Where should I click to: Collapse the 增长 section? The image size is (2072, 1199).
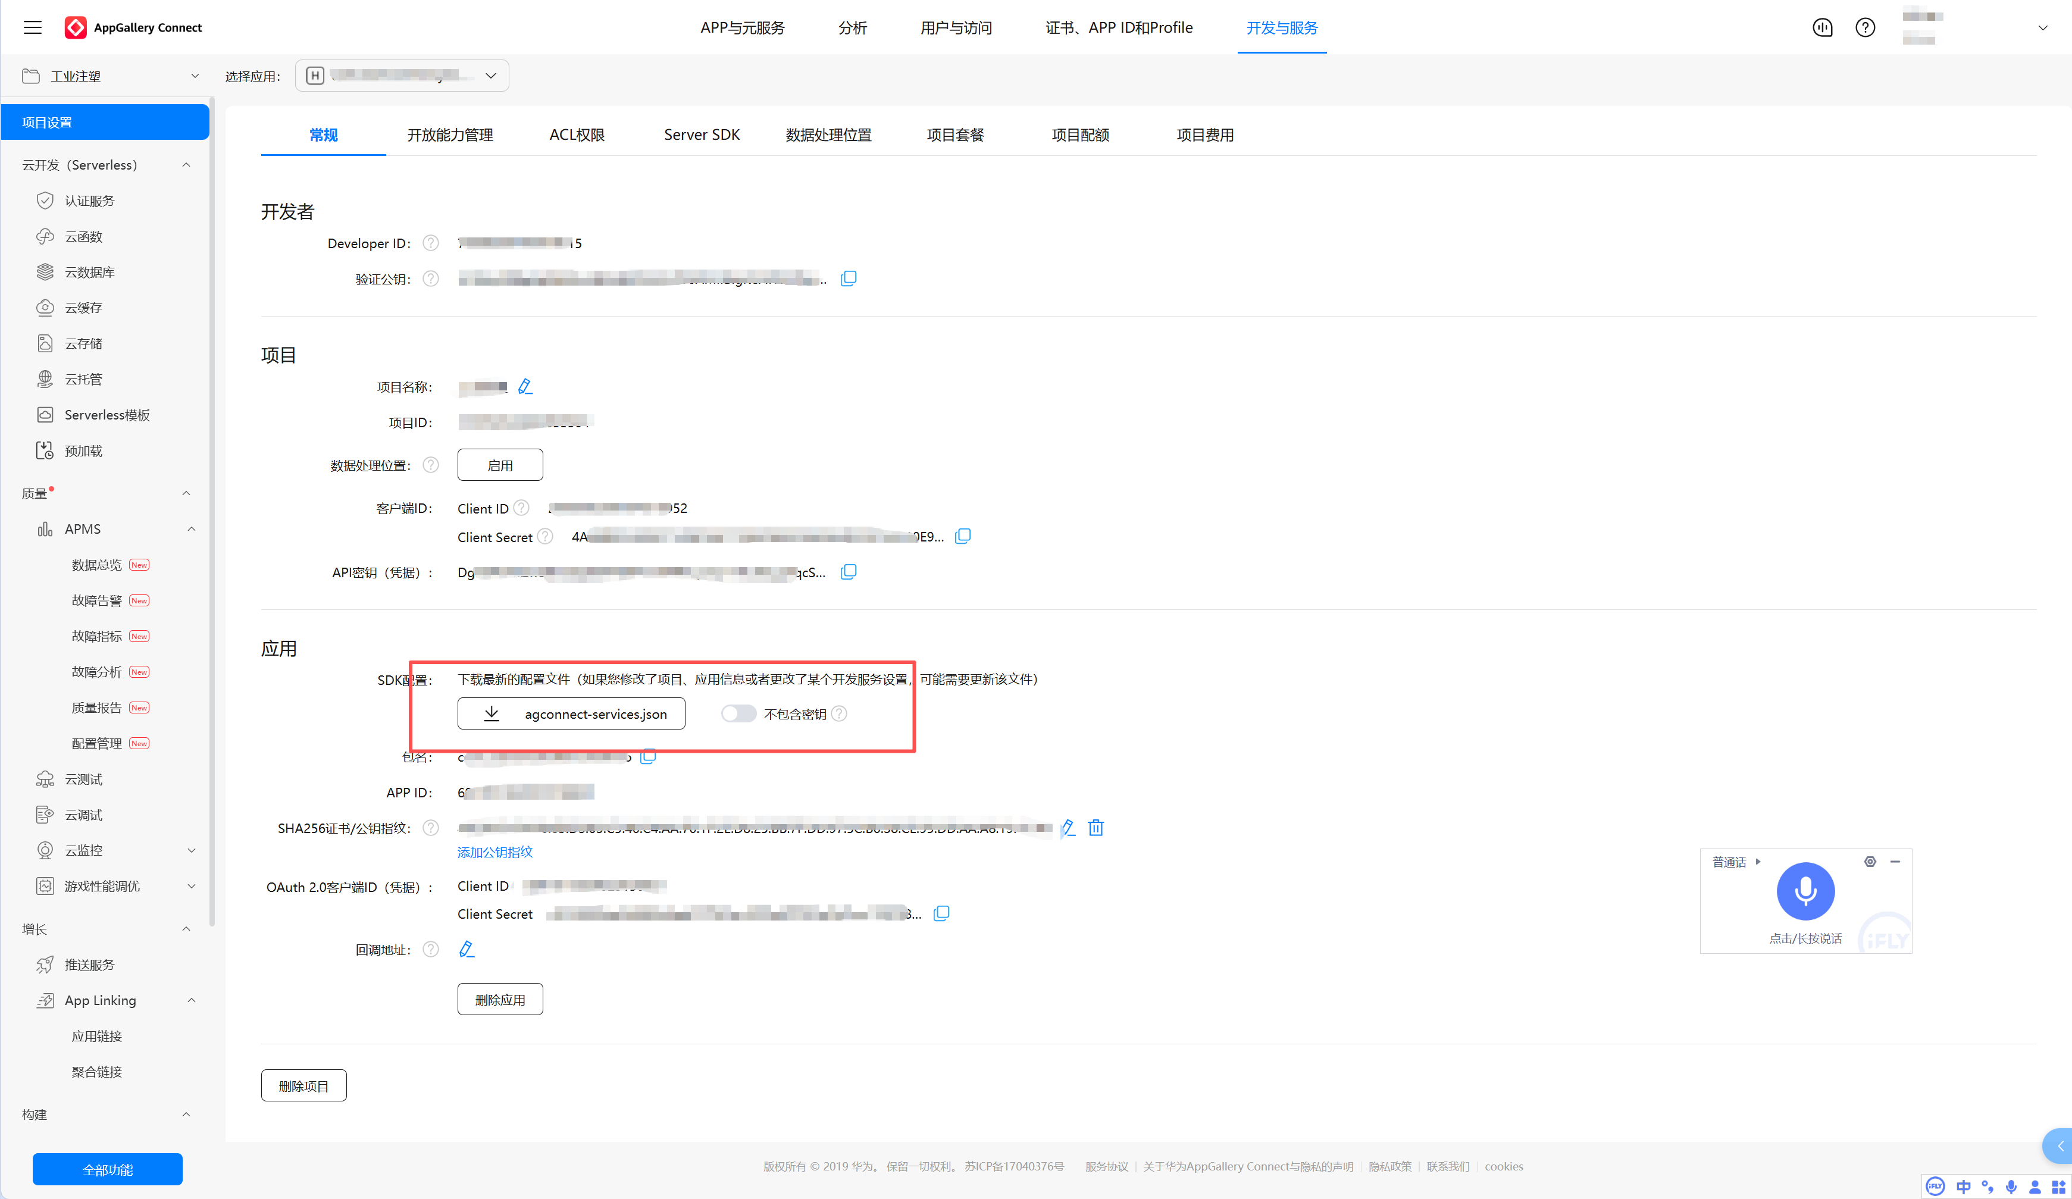pyautogui.click(x=186, y=928)
